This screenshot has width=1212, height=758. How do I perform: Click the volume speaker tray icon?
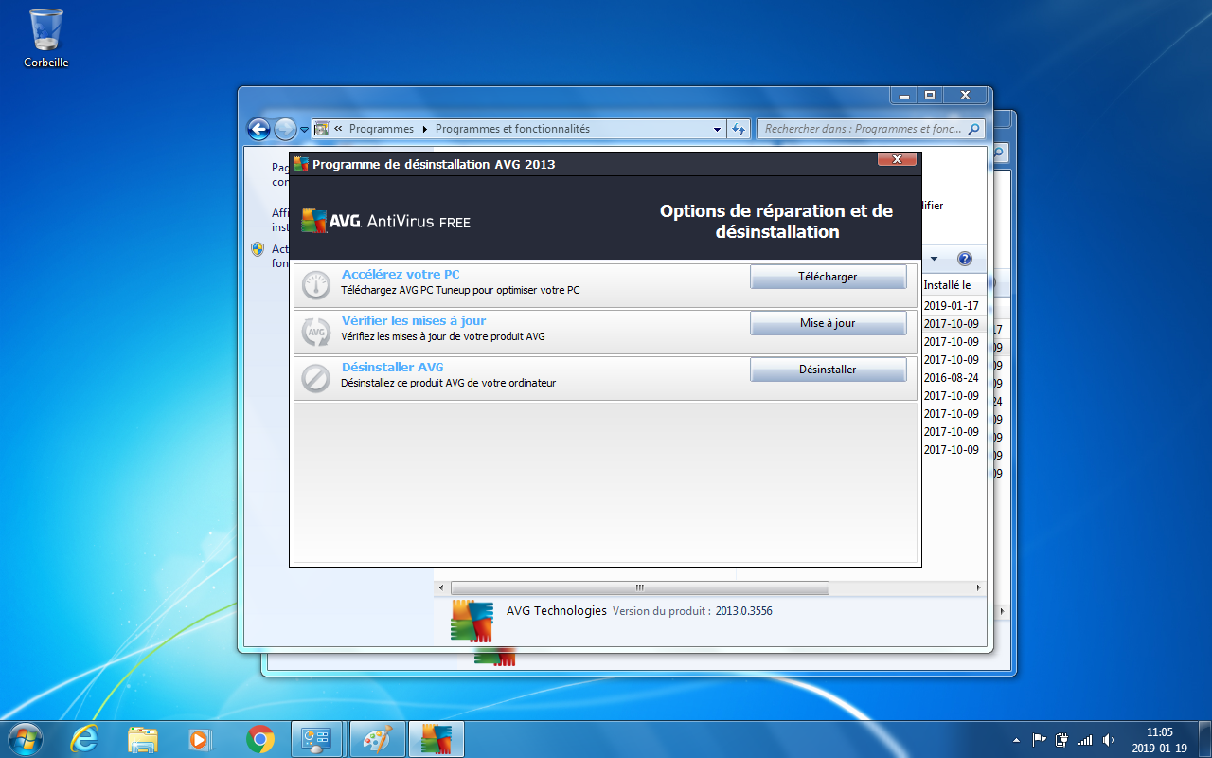point(1108,740)
